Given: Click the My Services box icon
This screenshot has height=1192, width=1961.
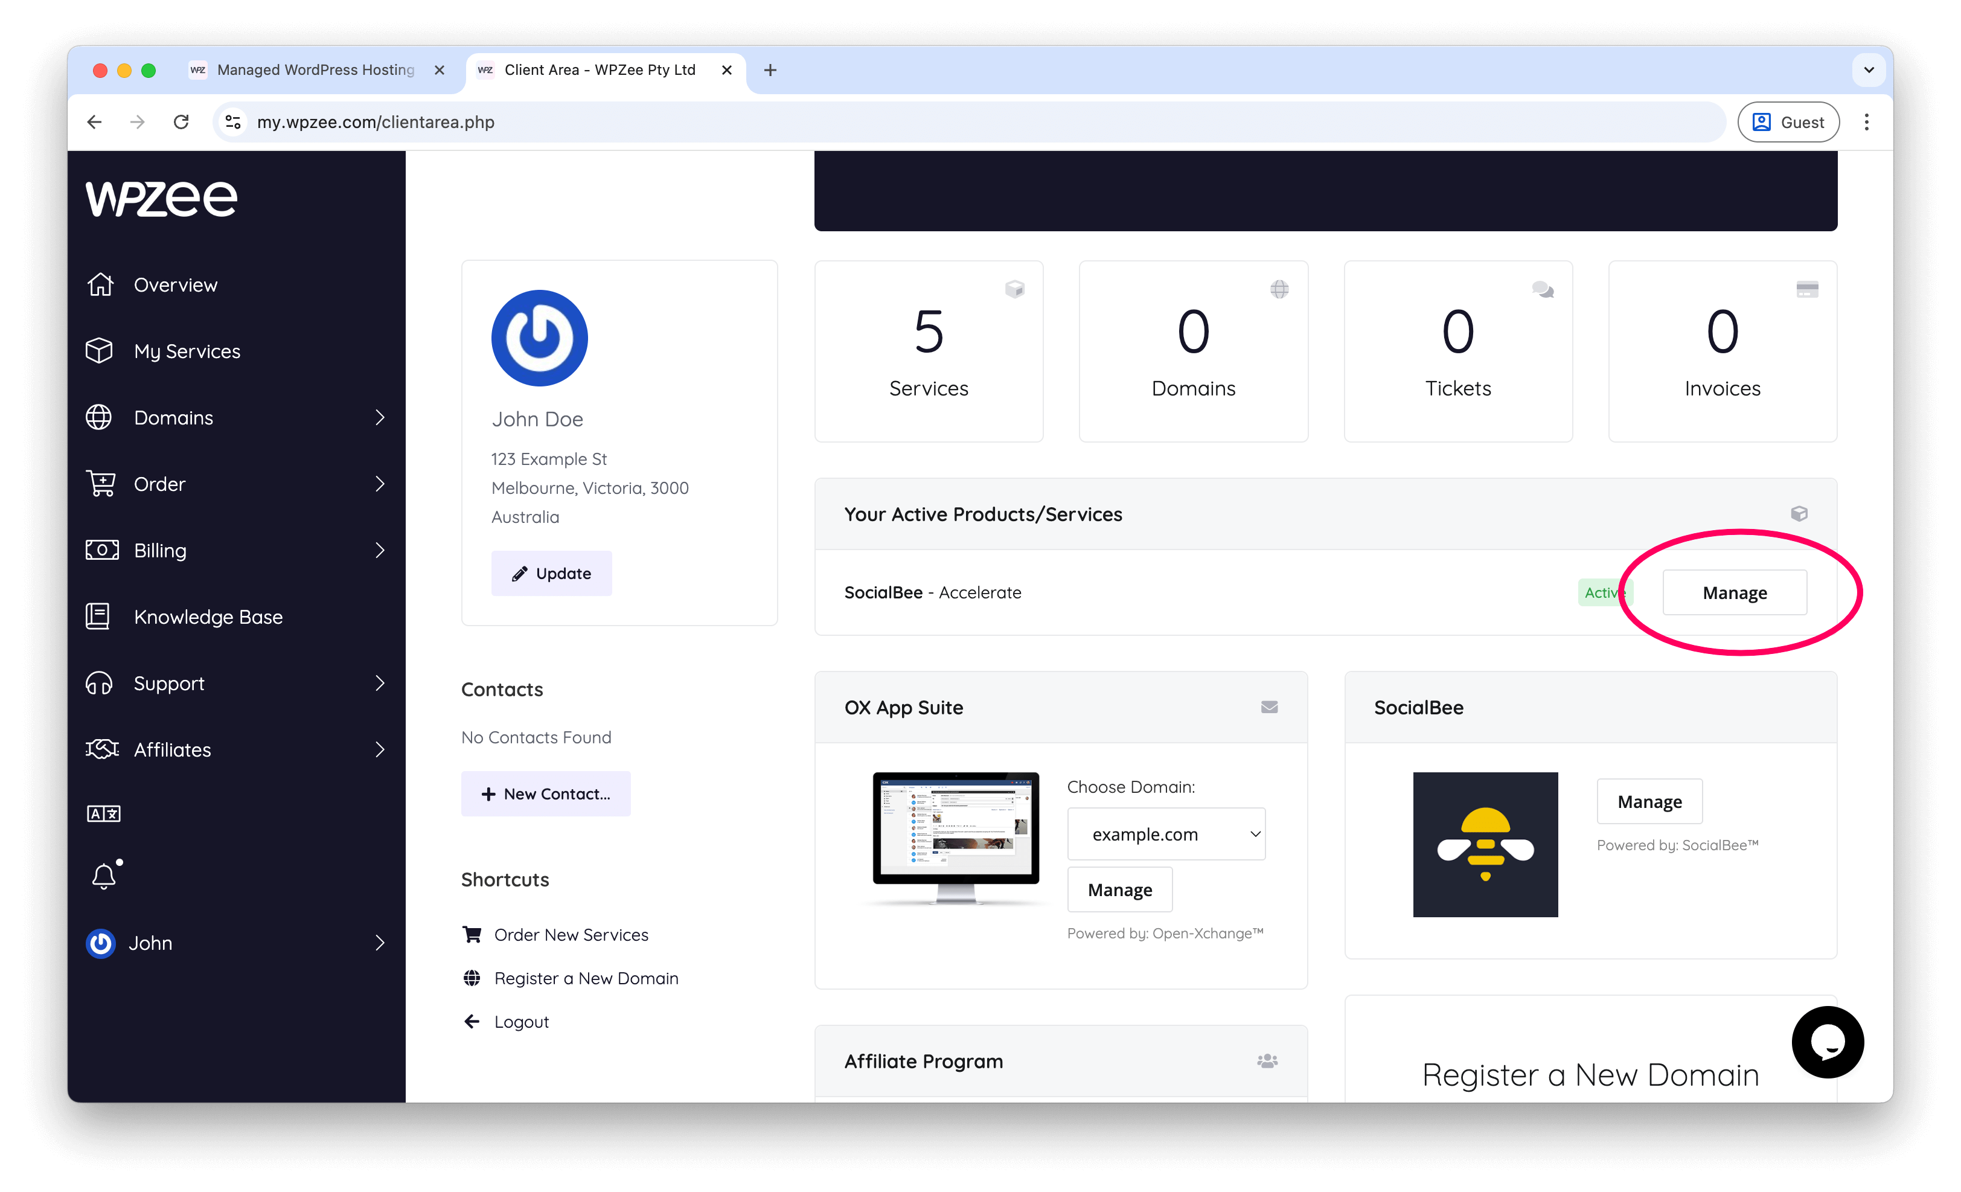Looking at the screenshot, I should (100, 351).
